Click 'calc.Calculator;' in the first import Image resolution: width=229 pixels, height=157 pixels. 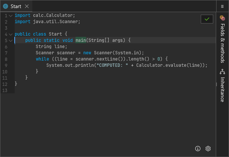coord(54,15)
